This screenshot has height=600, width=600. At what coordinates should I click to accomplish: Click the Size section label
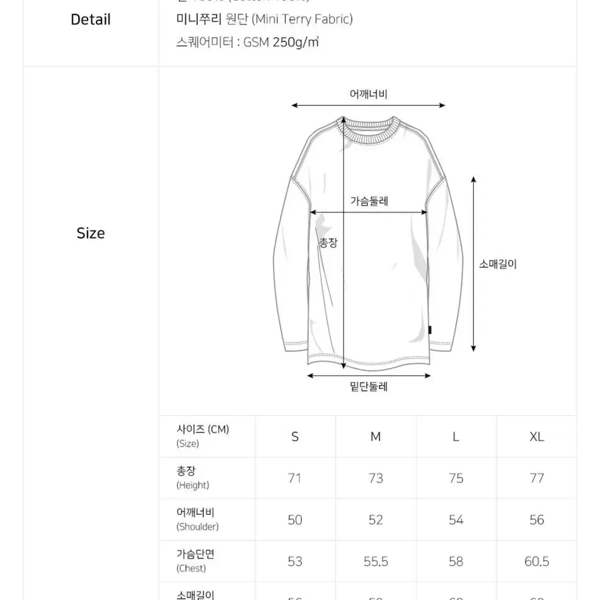pos(91,233)
